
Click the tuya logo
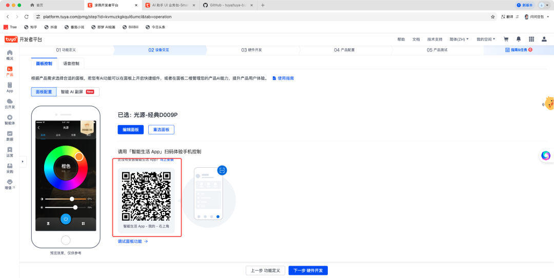[11, 39]
